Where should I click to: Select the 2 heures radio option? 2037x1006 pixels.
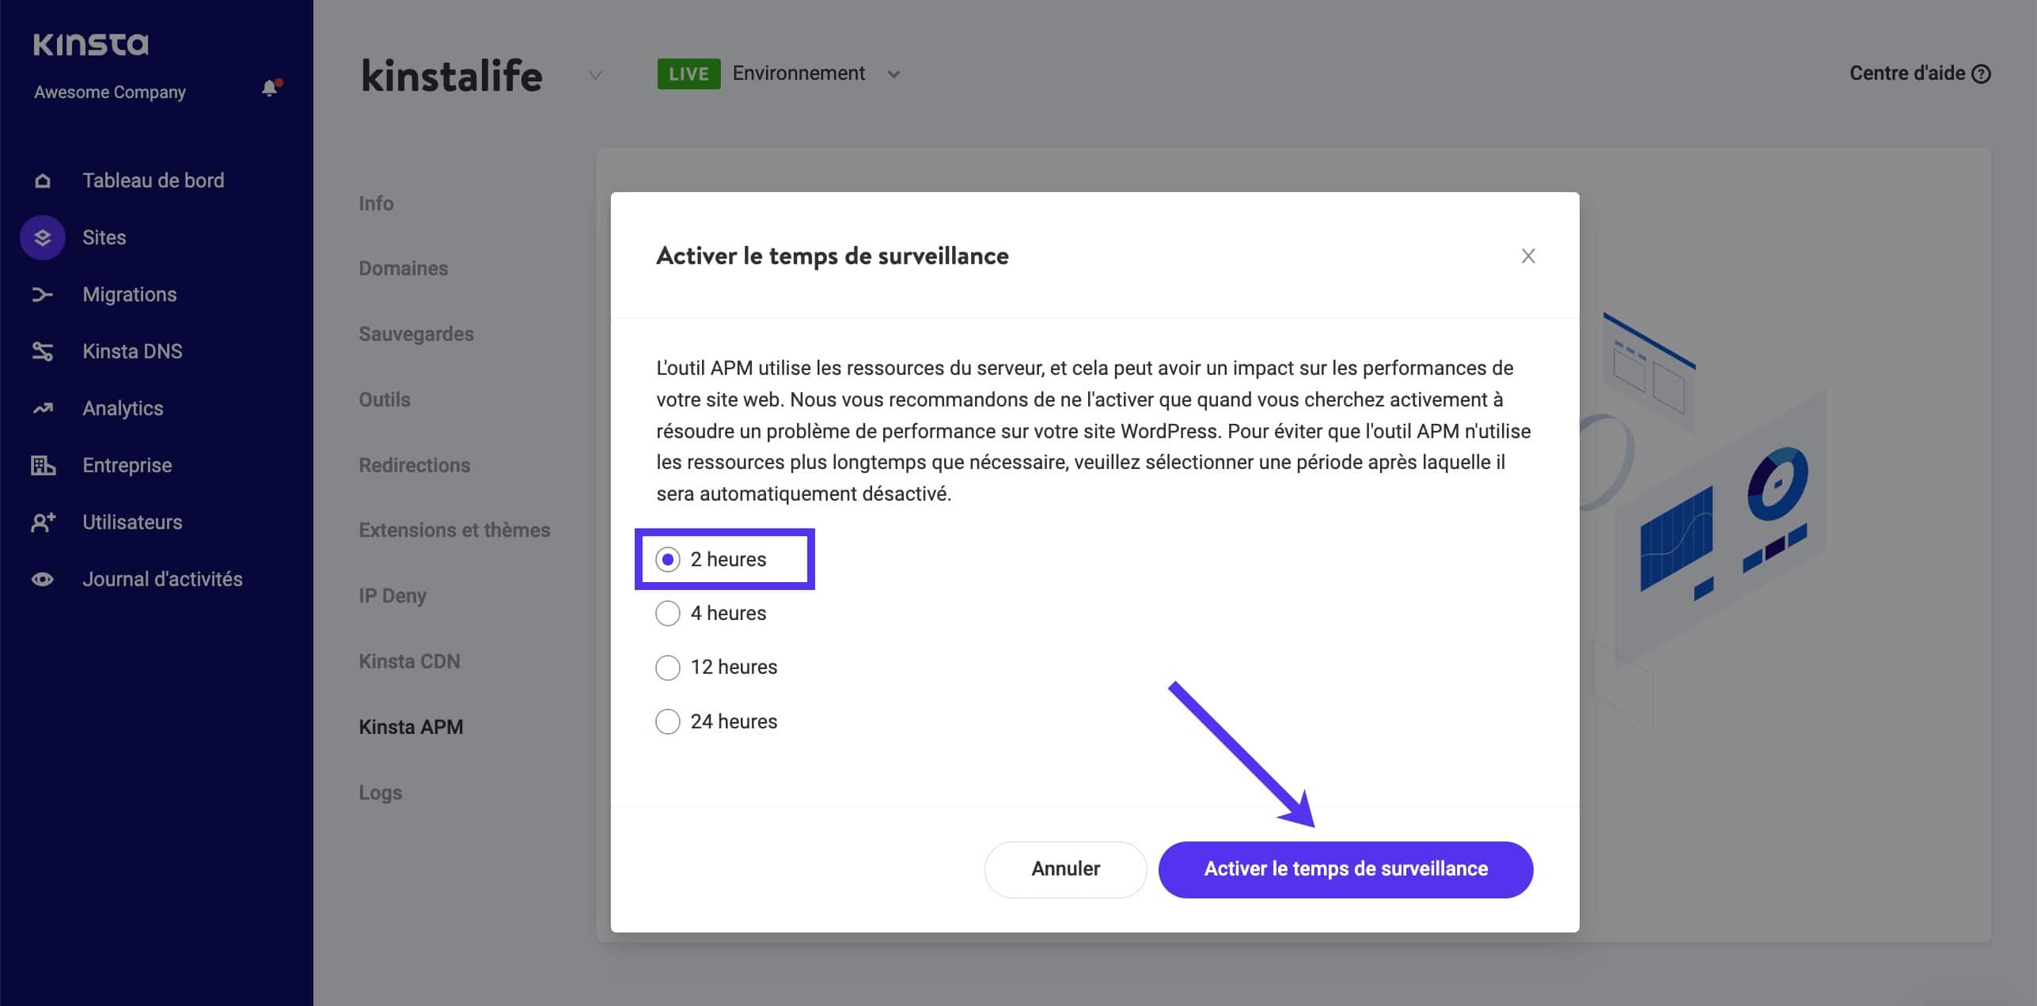tap(668, 560)
